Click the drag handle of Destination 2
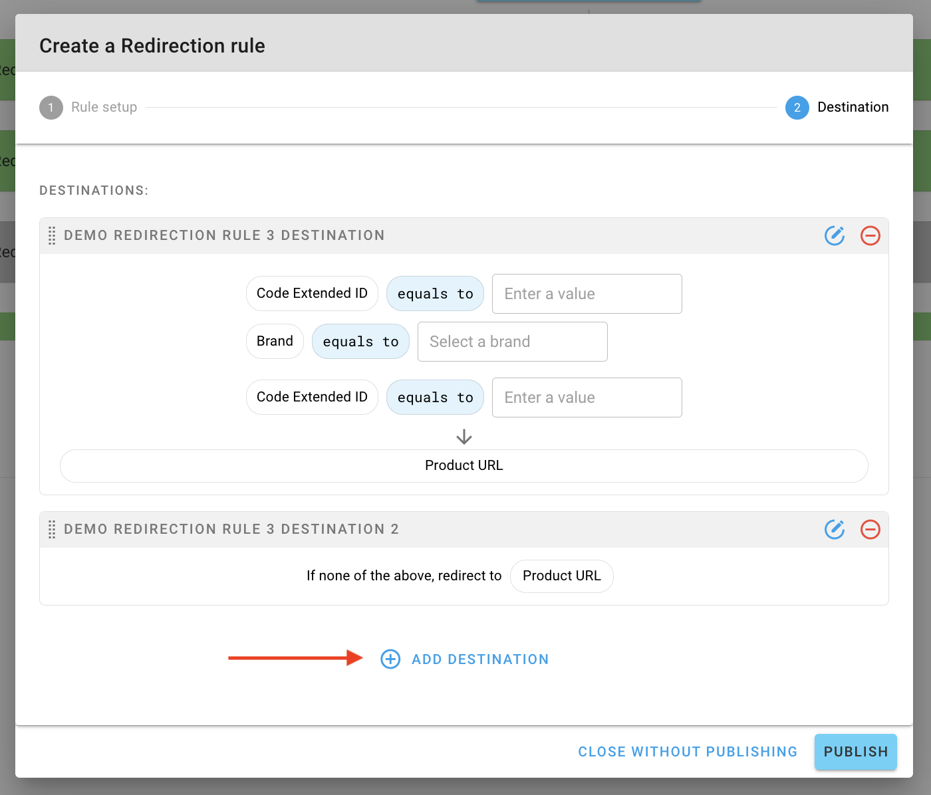The width and height of the screenshot is (931, 795). coord(52,529)
